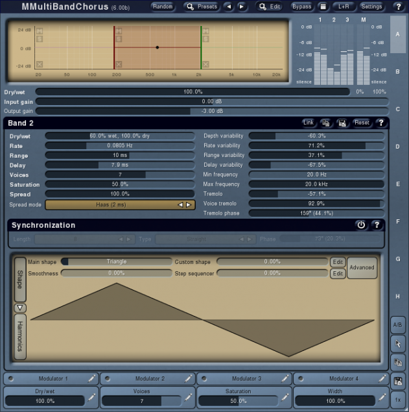Click Edit next to Step sequencer
Screen dimensions: 409x412
[x=338, y=274]
